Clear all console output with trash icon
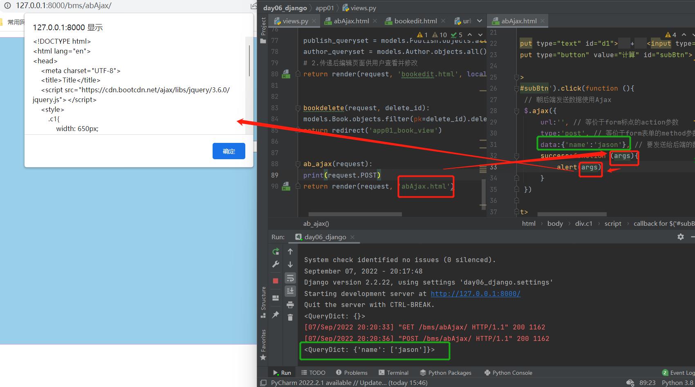 click(x=290, y=317)
